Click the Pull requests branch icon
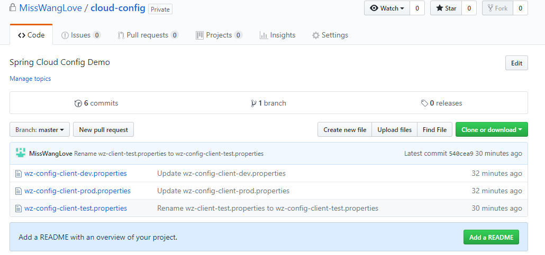 click(121, 35)
